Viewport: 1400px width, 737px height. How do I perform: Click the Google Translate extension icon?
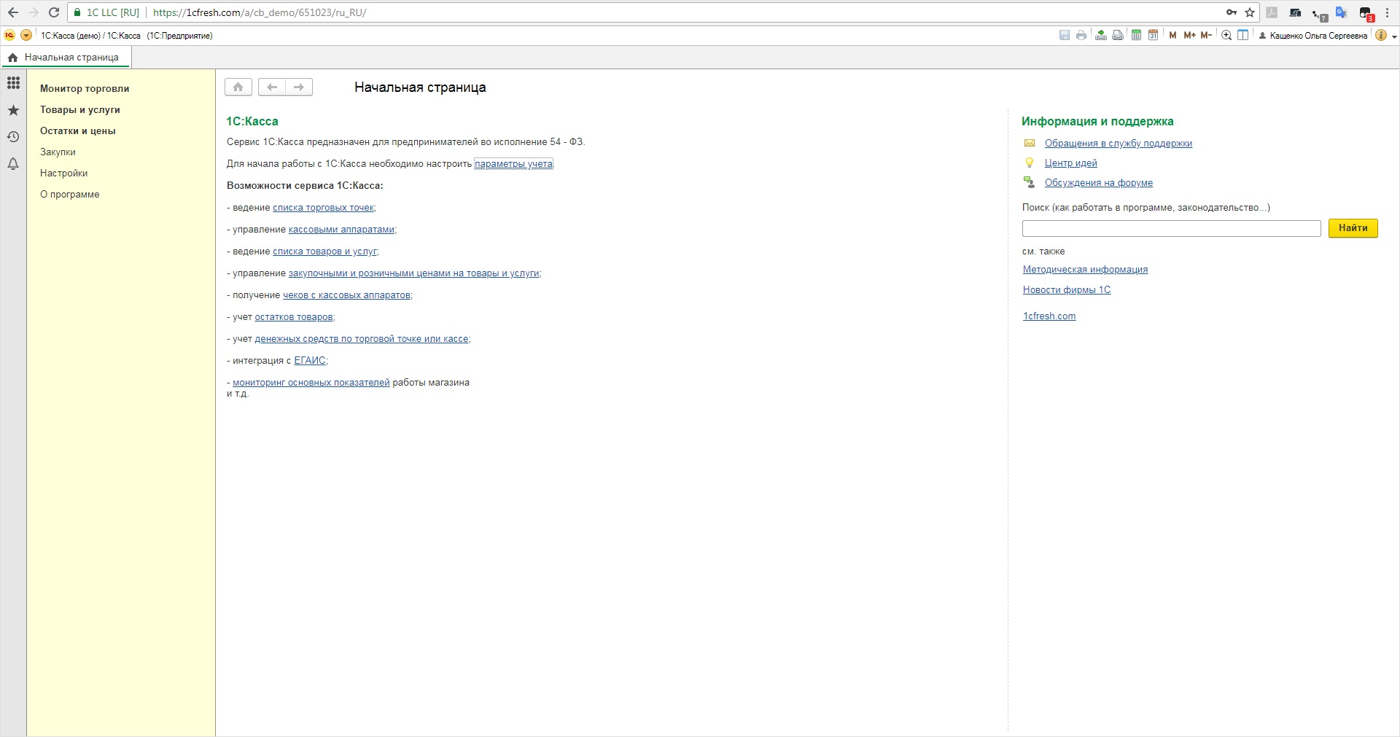[x=1341, y=12]
